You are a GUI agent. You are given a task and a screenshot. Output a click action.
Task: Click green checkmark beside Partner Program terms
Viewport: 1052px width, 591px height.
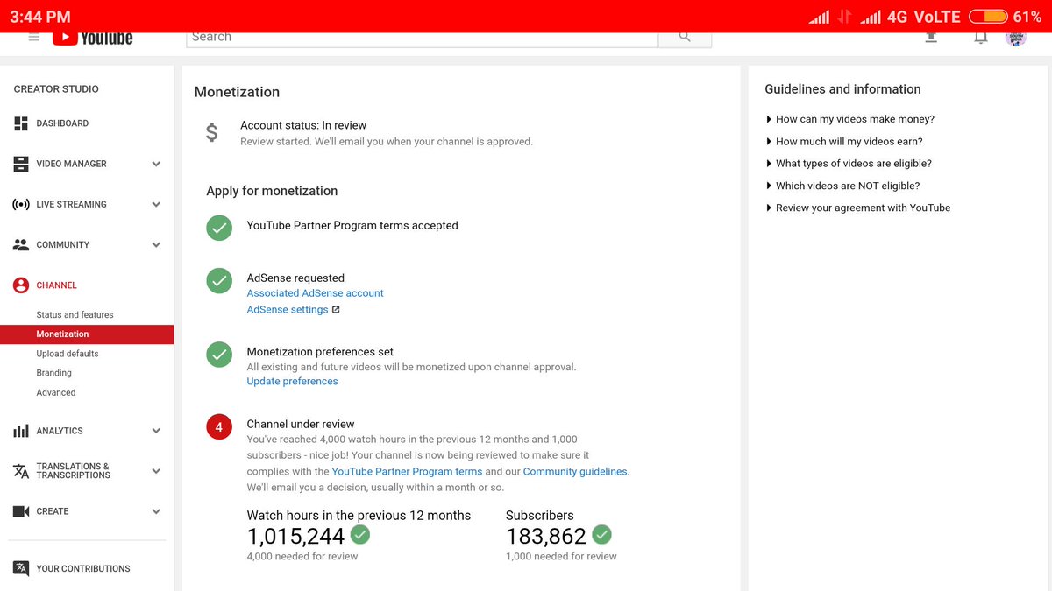pyautogui.click(x=219, y=228)
